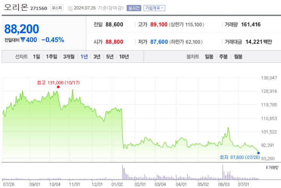Screen dimensions: 281x188
Task: Switch to 월봉 monthly candle chart
Action: pyautogui.click(x=238, y=57)
